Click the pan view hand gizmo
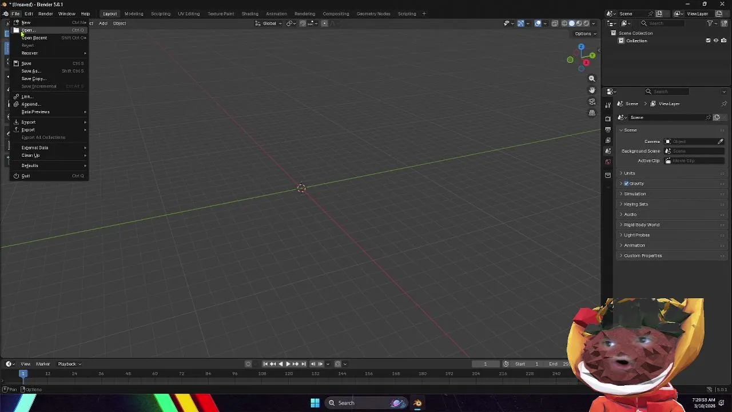Image resolution: width=732 pixels, height=412 pixels. [592, 90]
